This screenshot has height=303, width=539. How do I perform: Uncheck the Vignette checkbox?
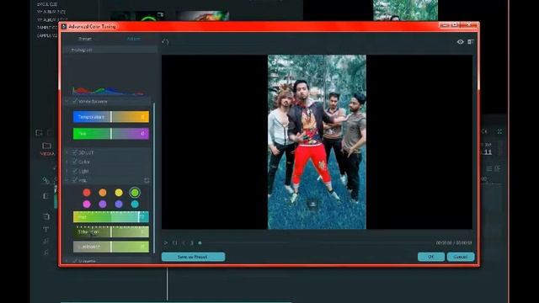pyautogui.click(x=75, y=261)
